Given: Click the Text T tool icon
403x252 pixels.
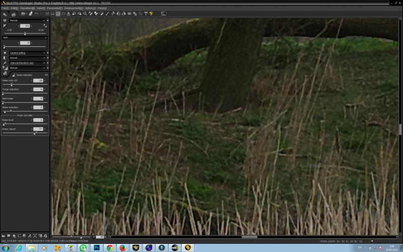Looking at the screenshot, I should click(x=146, y=14).
